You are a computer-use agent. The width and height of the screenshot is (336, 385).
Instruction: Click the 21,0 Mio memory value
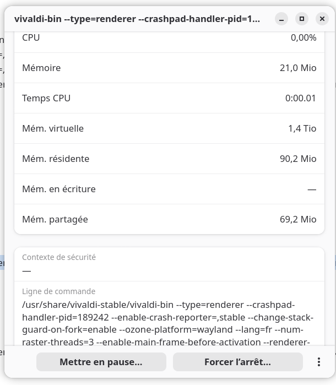(298, 68)
